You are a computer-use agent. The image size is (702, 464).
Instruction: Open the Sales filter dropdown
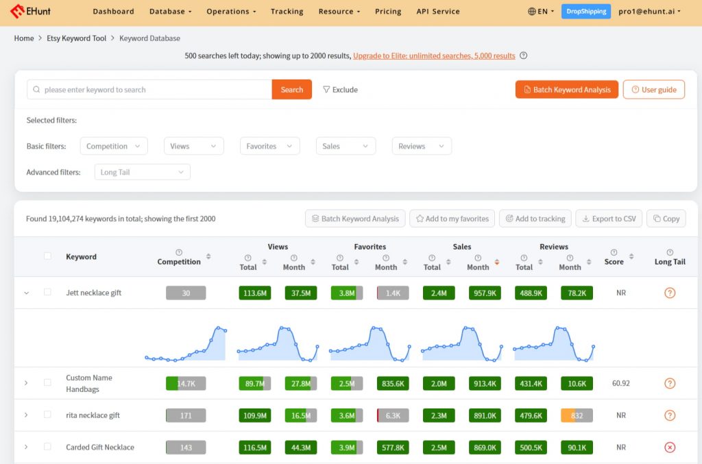coord(346,146)
